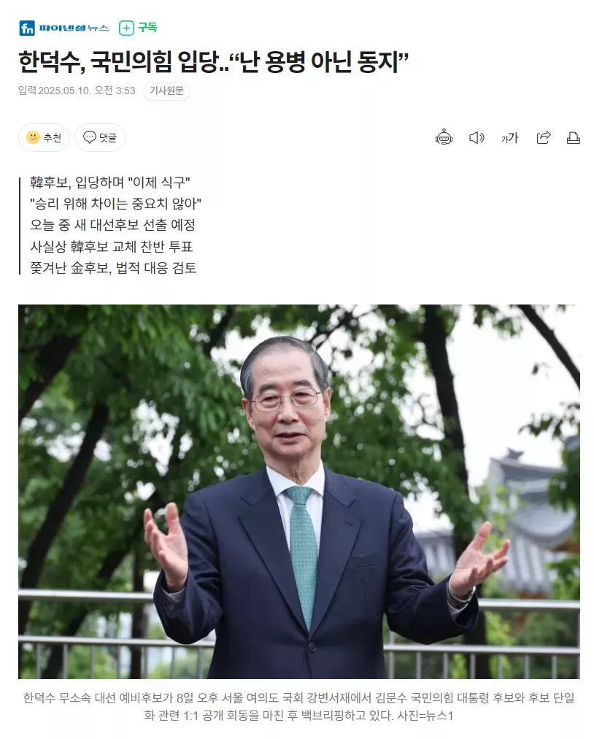The image size is (594, 739).
Task: Play article audio with speaker icon
Action: 477,137
